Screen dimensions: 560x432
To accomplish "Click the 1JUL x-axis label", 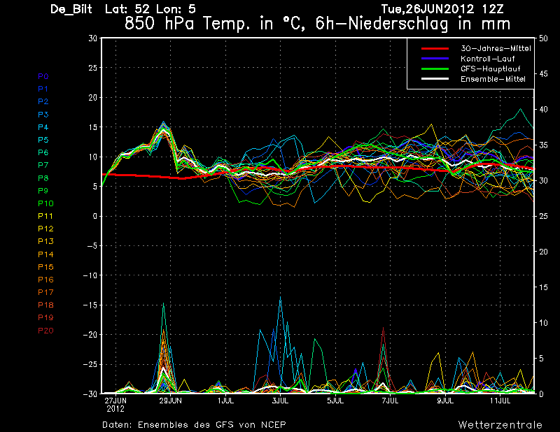I will point(225,401).
